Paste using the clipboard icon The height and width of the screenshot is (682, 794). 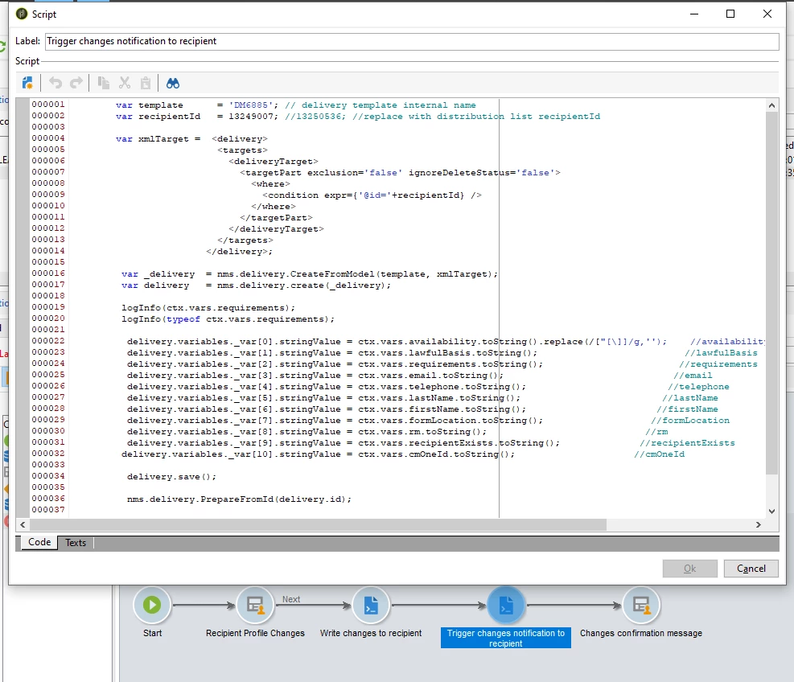[x=146, y=83]
